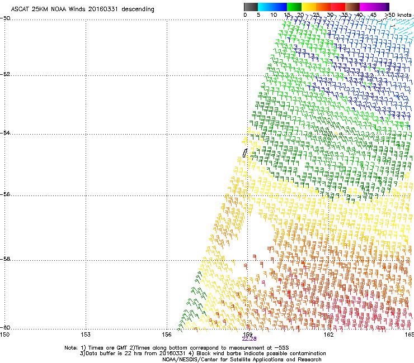Click the legend tick label '45'
The image size is (414, 363).
373,15
